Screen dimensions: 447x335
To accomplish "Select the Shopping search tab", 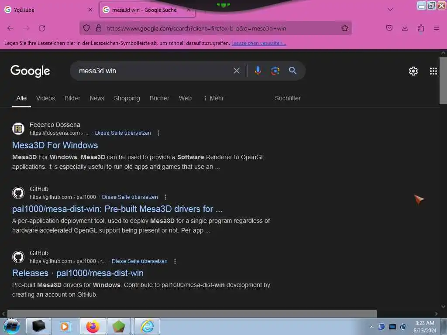I will click(127, 98).
